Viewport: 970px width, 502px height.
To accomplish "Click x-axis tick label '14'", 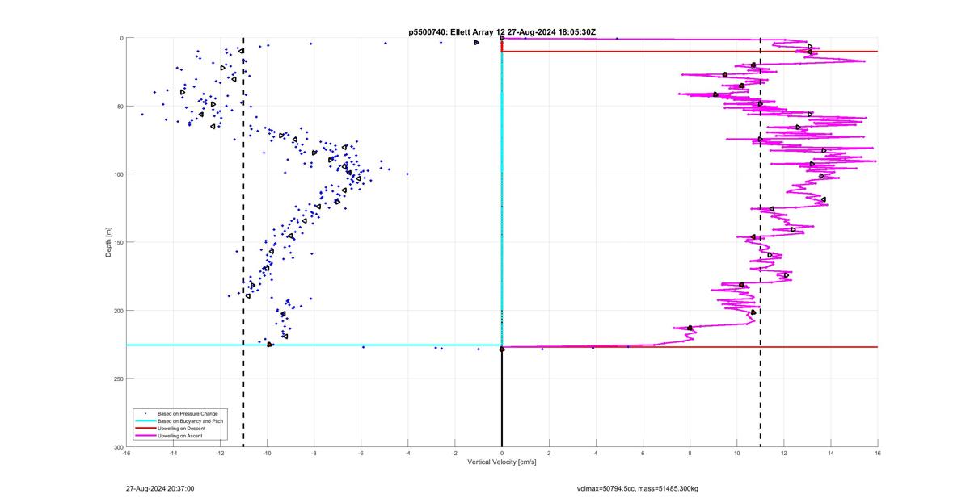I will point(831,453).
